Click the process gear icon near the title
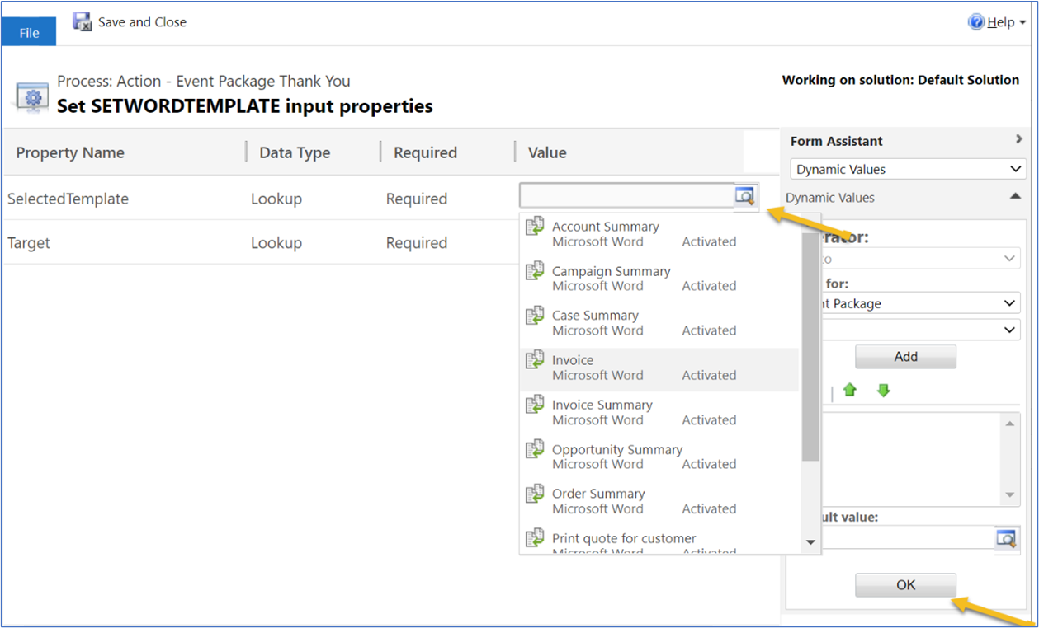This screenshot has width=1039, height=628. click(31, 96)
